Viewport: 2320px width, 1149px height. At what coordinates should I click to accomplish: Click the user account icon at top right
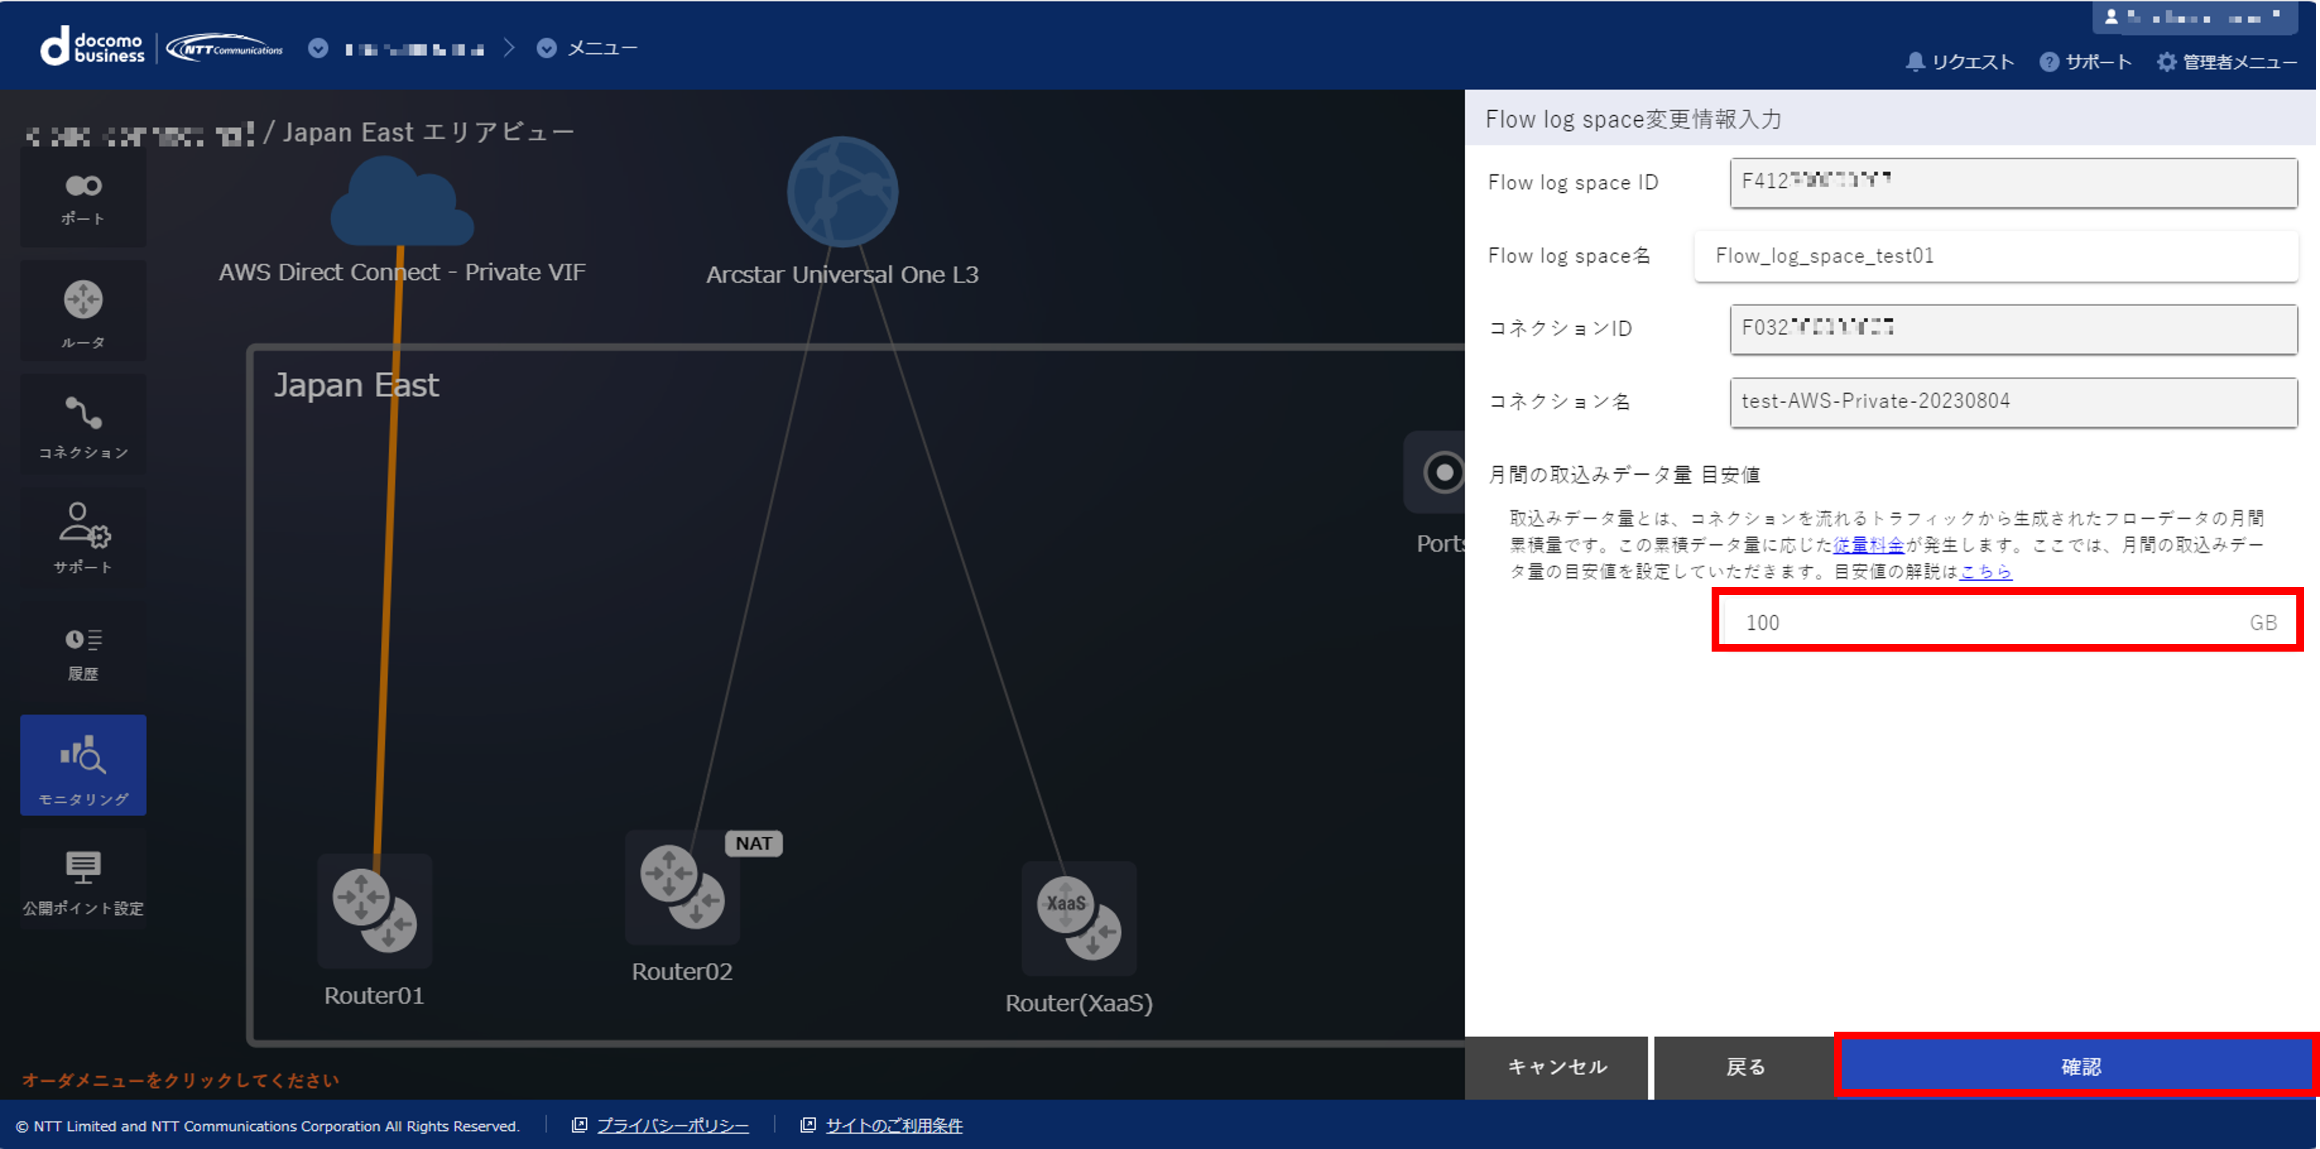tap(2111, 16)
